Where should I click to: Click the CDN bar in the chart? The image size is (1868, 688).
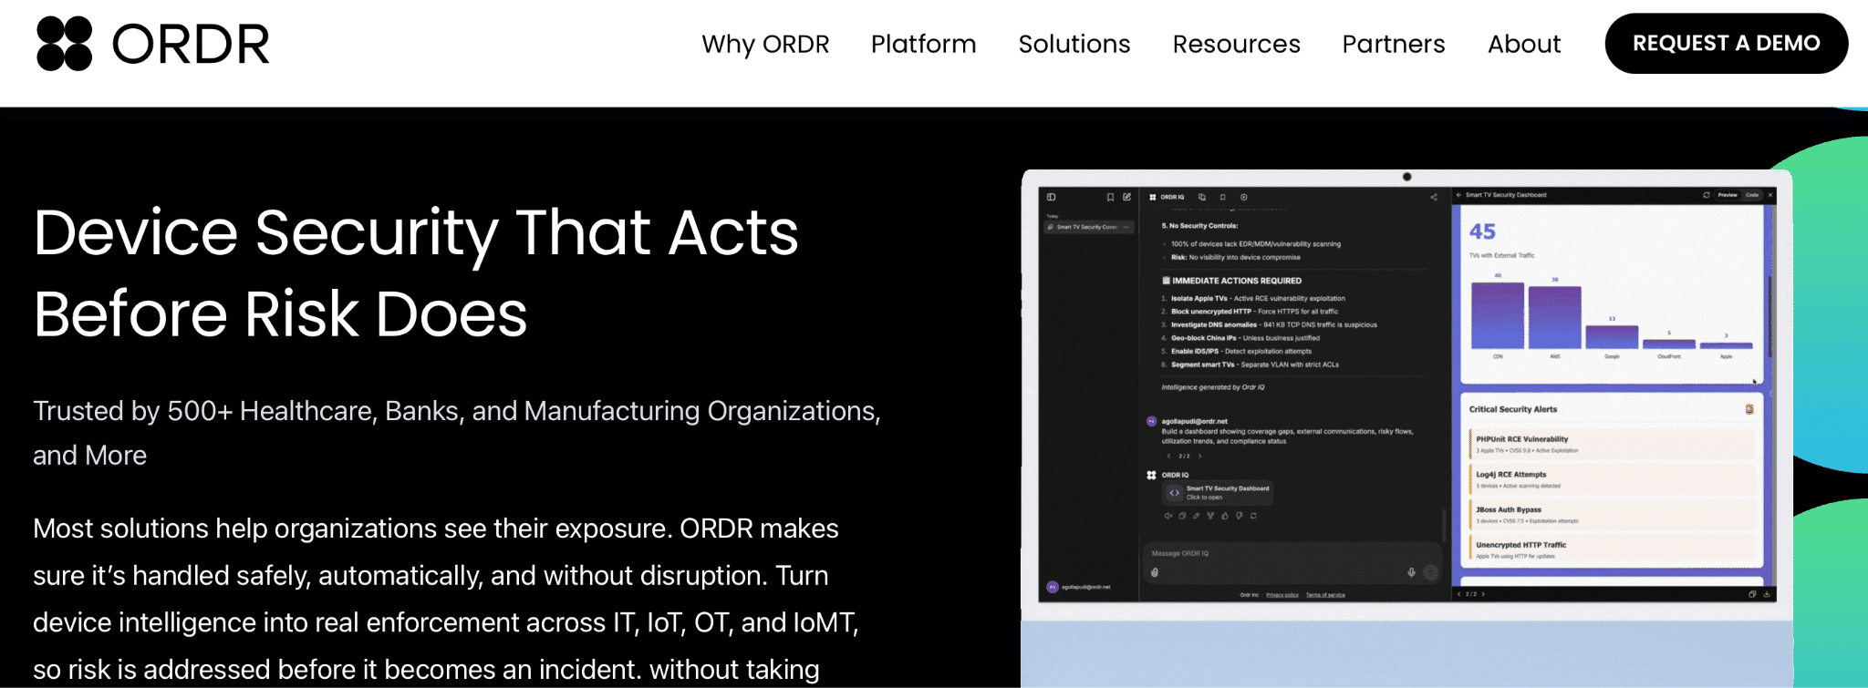pyautogui.click(x=1498, y=315)
